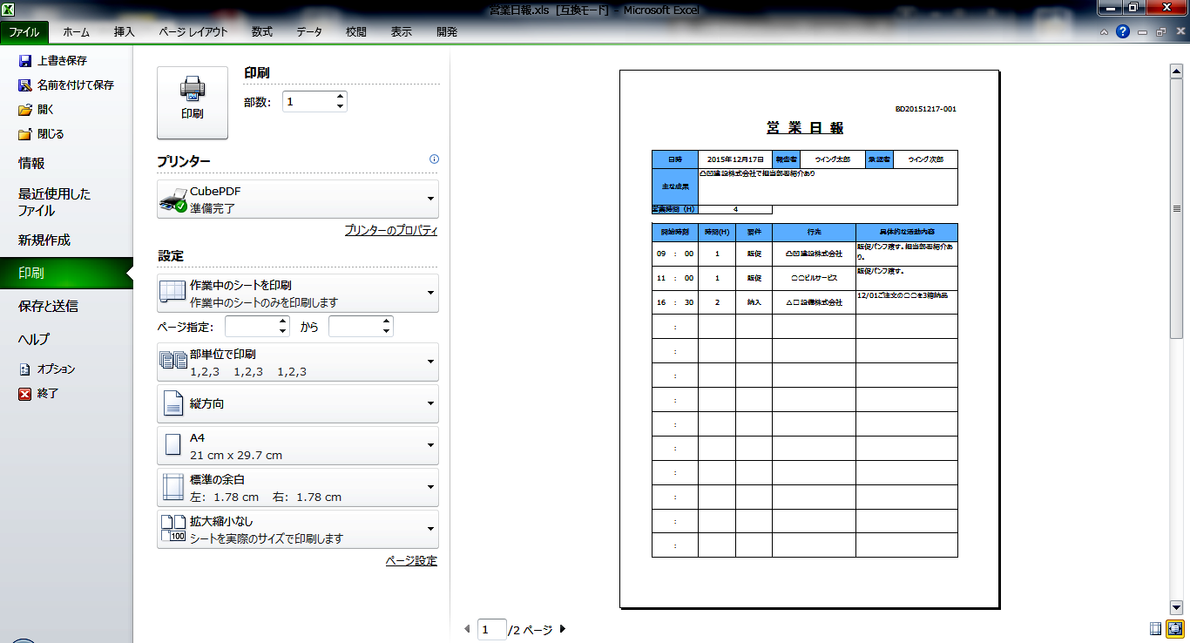Image resolution: width=1190 pixels, height=643 pixels.
Task: Click the Help question mark icon
Action: (x=1123, y=31)
